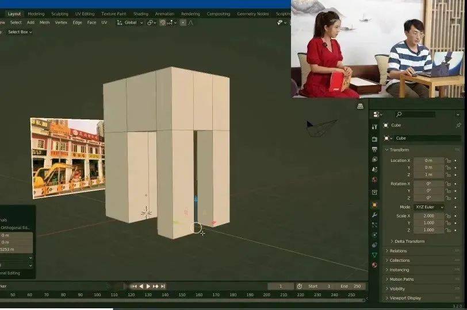467x310 pixels.
Task: Switch to the Modeling workspace tab
Action: pos(36,14)
